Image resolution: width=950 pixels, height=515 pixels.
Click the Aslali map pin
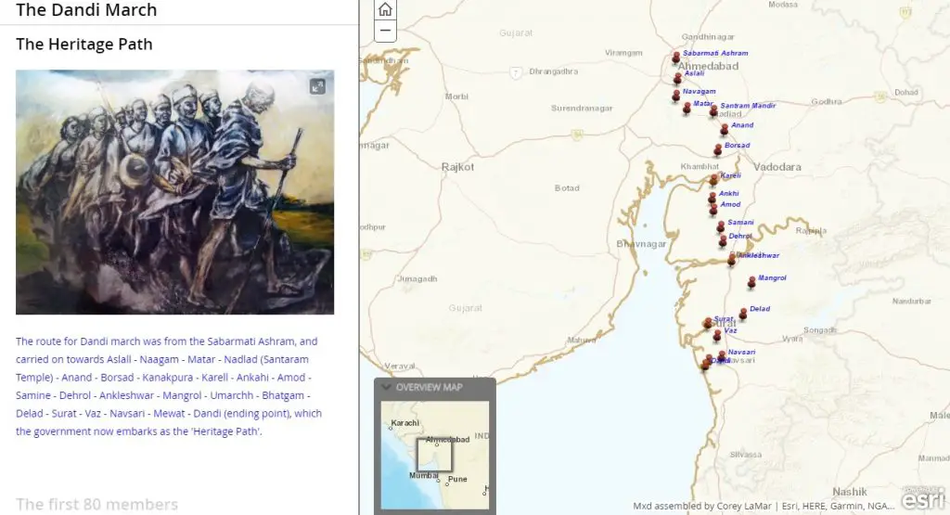677,79
